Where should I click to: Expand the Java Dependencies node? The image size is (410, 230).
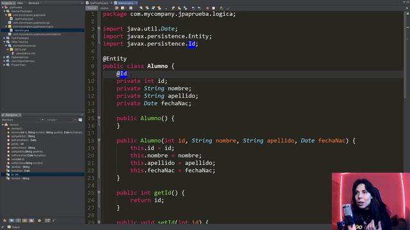[4, 61]
